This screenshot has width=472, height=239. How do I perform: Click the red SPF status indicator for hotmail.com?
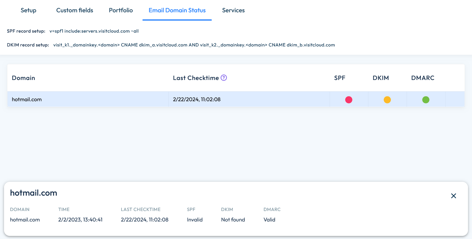click(349, 100)
